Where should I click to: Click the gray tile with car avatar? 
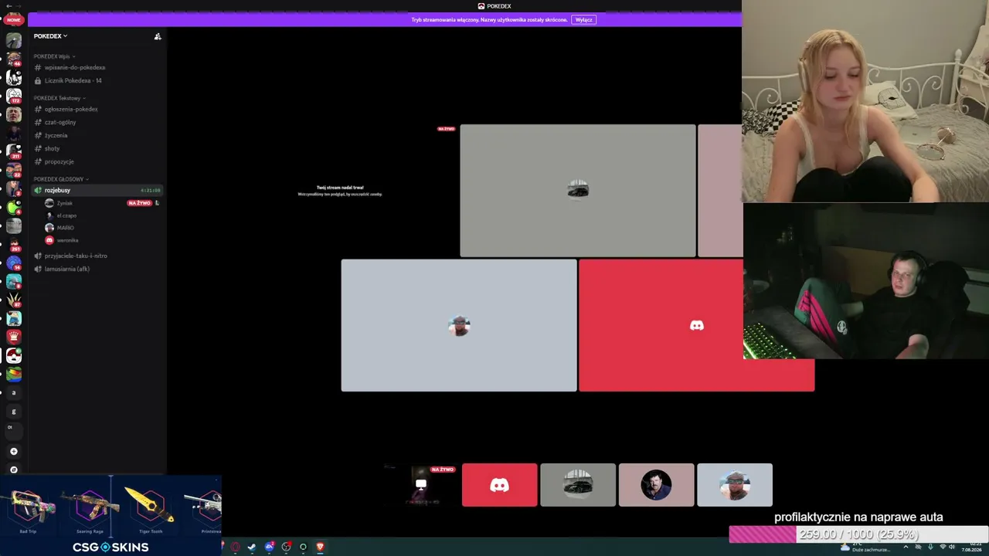(x=578, y=190)
